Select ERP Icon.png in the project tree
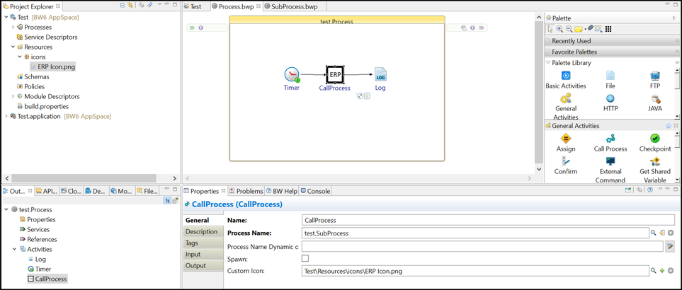This screenshot has width=682, height=290. click(56, 66)
